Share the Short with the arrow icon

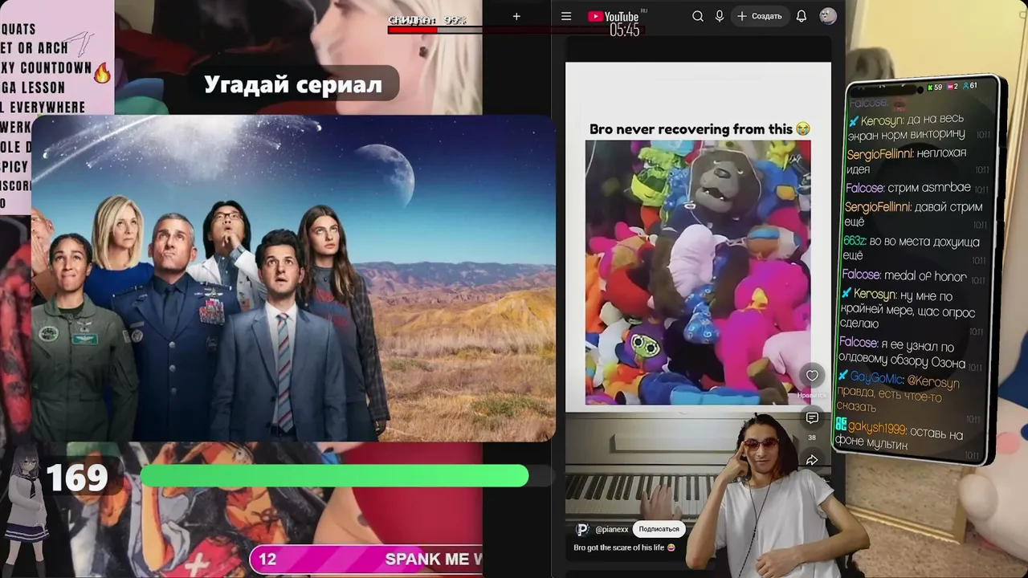[812, 460]
